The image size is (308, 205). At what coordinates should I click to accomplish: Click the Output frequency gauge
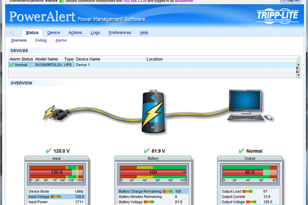click(x=250, y=174)
